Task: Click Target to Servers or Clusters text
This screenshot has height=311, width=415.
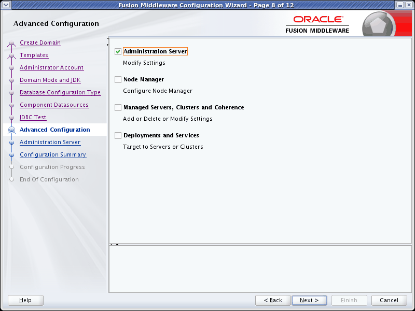Action: coord(163,147)
